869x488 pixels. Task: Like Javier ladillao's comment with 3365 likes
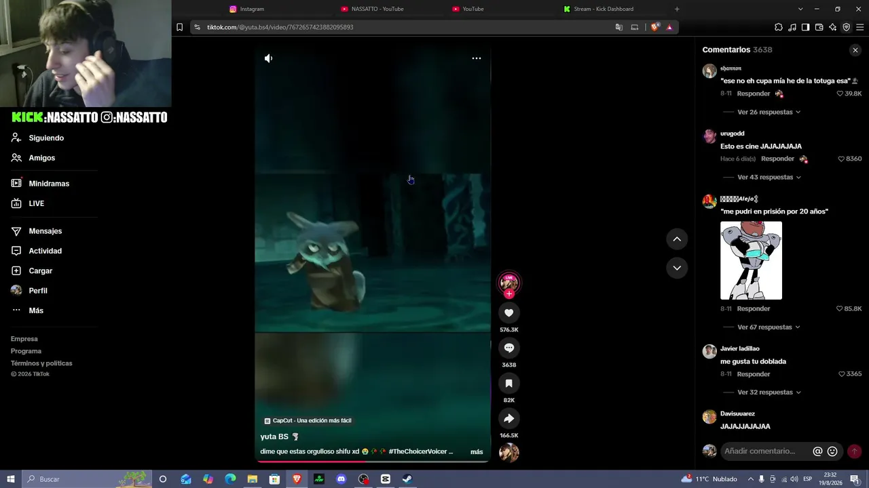(842, 373)
